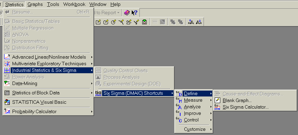Click the Power Analysis menu icon

click(x=7, y=77)
